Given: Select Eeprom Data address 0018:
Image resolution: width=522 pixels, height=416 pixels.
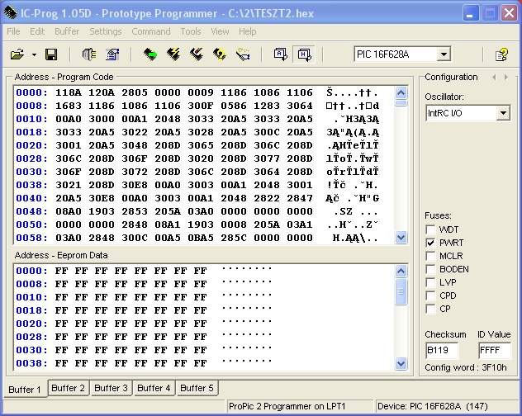Looking at the screenshot, I should tap(31, 310).
